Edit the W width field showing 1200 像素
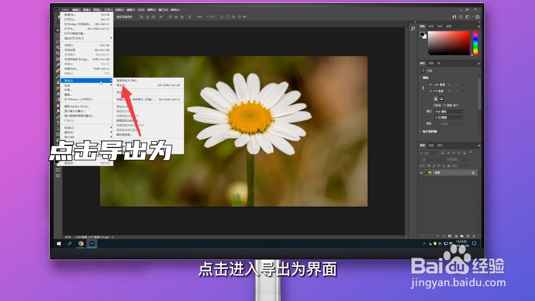This screenshot has height=301, width=535. click(x=439, y=84)
